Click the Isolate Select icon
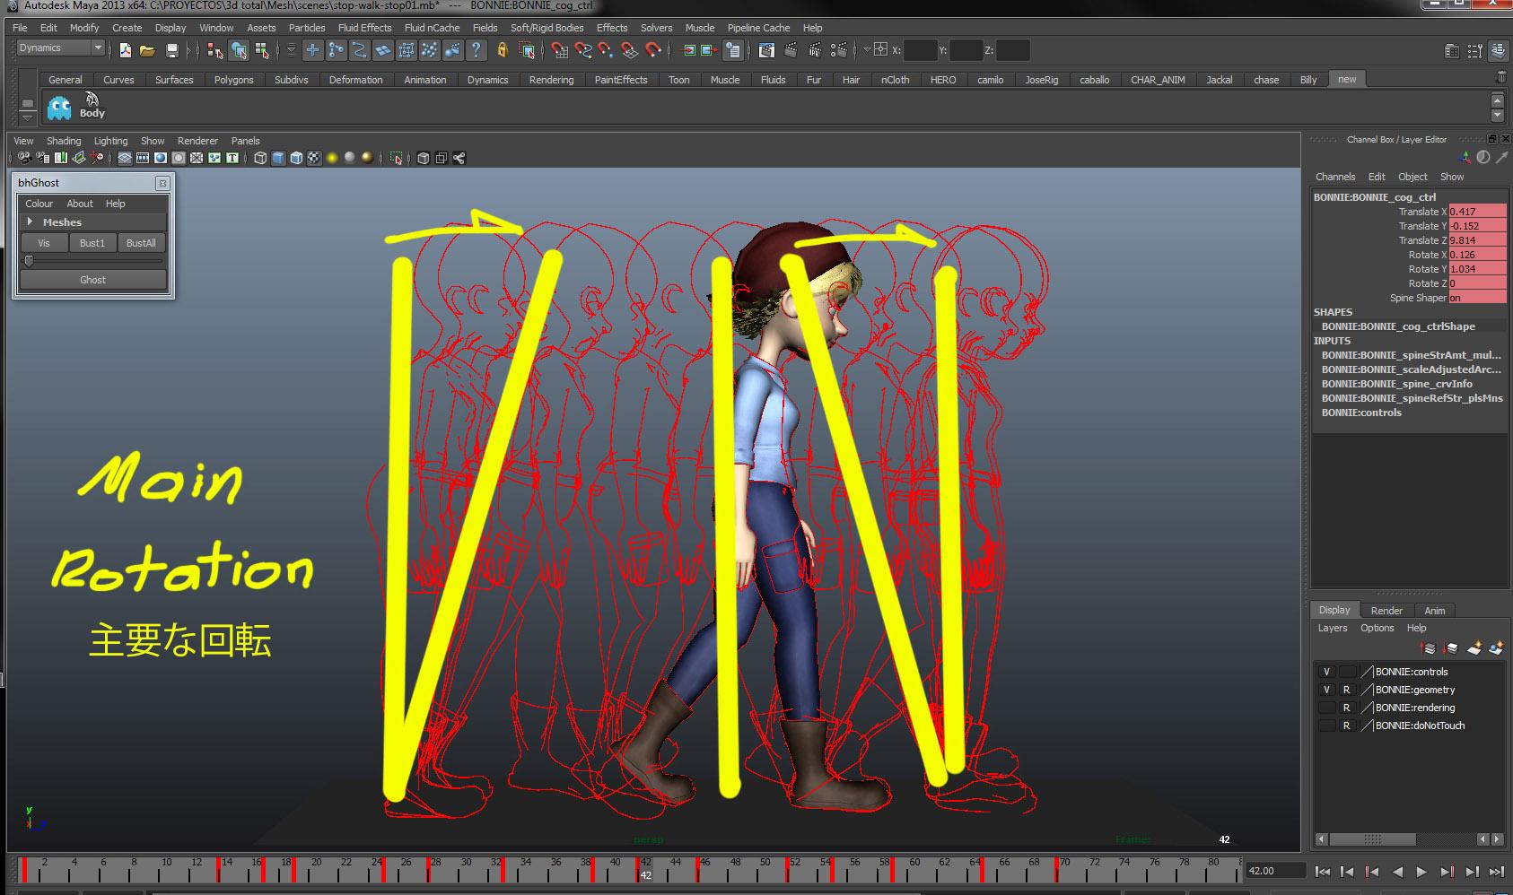 tap(396, 159)
